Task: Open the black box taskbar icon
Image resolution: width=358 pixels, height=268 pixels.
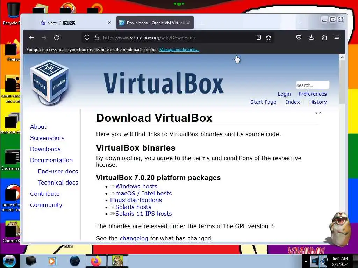Action: click(31, 261)
